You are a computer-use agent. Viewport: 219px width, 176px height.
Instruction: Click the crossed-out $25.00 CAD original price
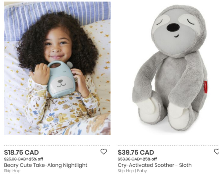(16, 159)
